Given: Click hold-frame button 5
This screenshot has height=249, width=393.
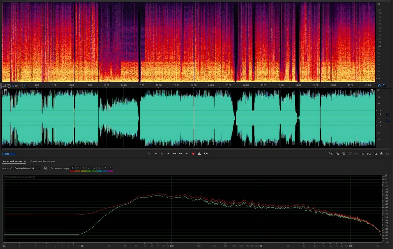Looking at the screenshot, I should pos(94,168).
